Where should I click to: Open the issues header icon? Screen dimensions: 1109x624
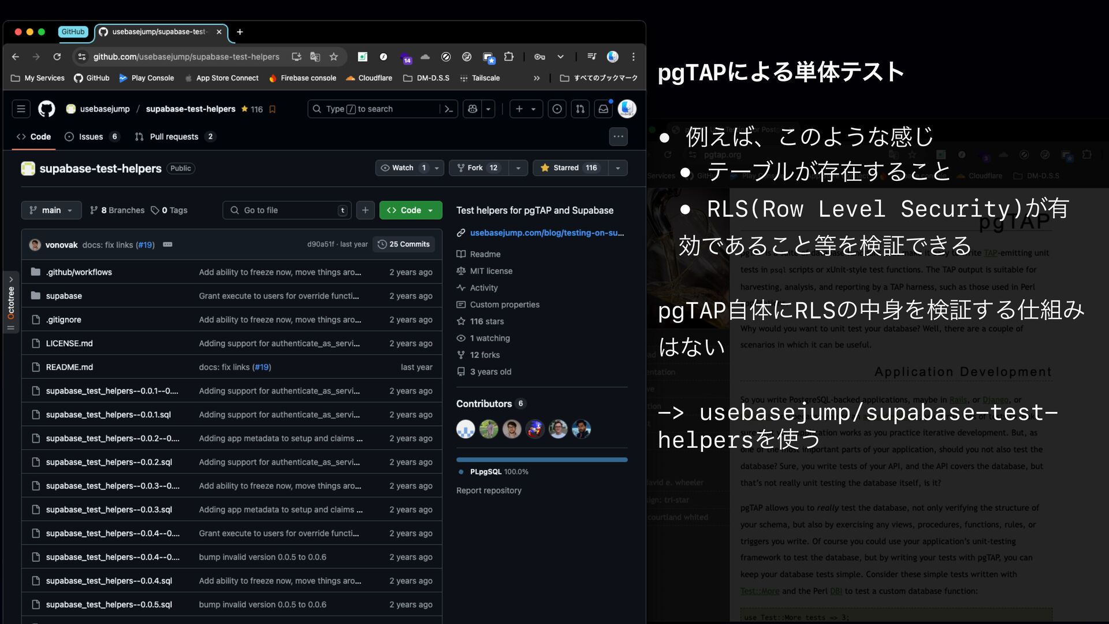[x=557, y=109]
